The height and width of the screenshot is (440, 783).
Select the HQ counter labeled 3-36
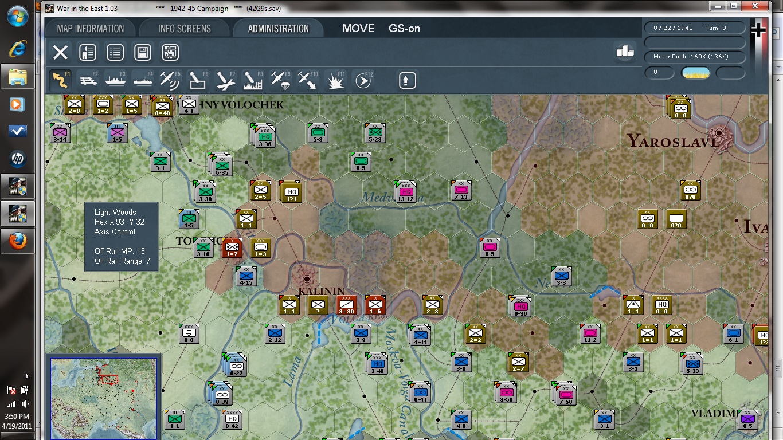(264, 137)
